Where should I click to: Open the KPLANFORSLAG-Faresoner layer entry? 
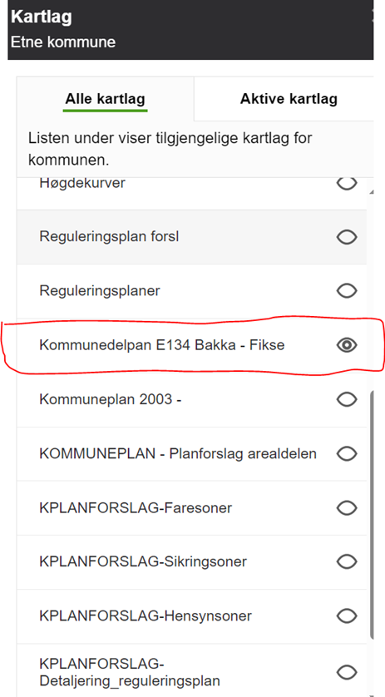pyautogui.click(x=191, y=507)
